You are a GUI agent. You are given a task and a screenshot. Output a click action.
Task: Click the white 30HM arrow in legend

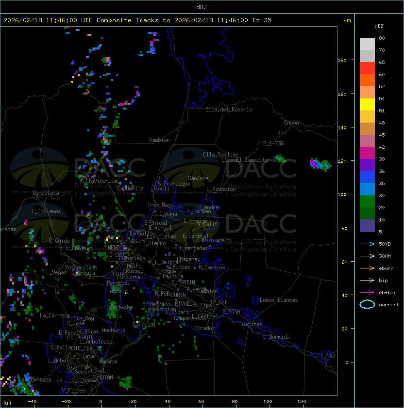(367, 256)
